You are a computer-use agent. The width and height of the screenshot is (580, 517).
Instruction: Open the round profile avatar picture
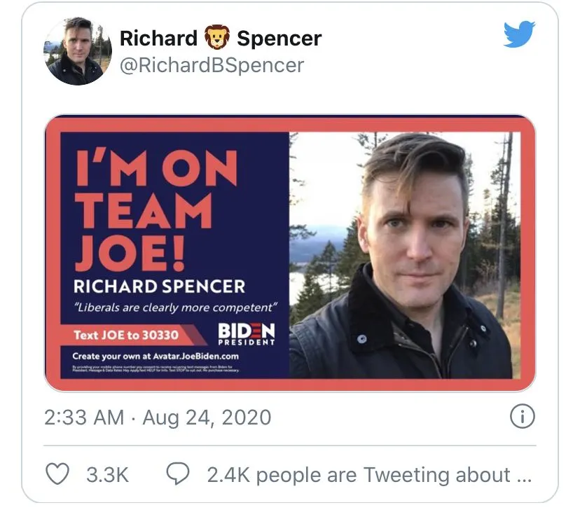(x=78, y=50)
